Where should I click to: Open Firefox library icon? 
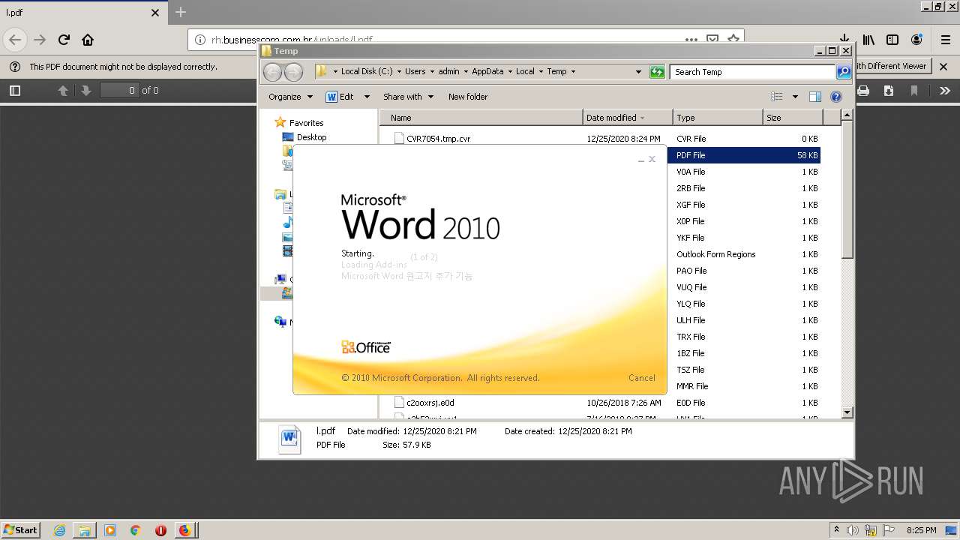pos(868,40)
